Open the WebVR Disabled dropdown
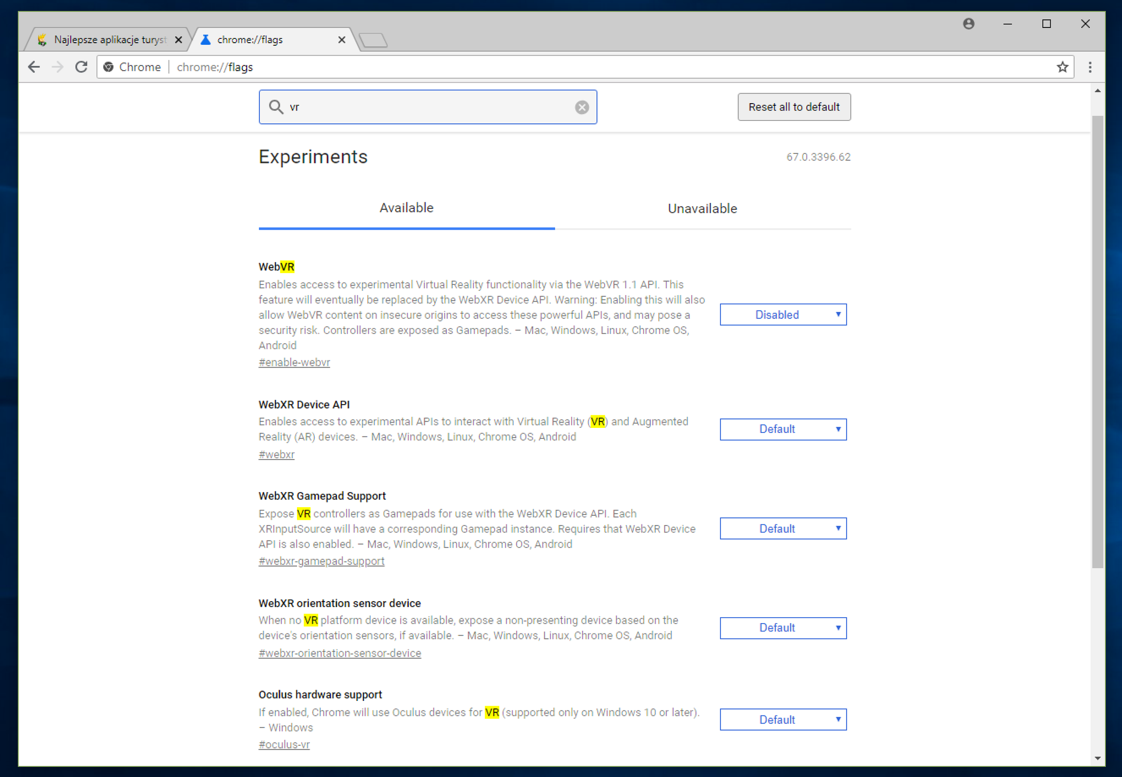 [783, 315]
